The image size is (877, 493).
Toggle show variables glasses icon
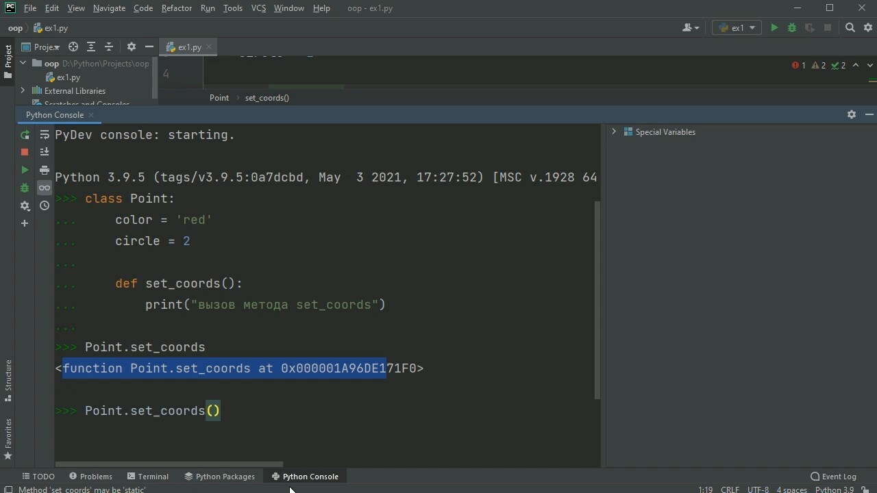pyautogui.click(x=45, y=188)
